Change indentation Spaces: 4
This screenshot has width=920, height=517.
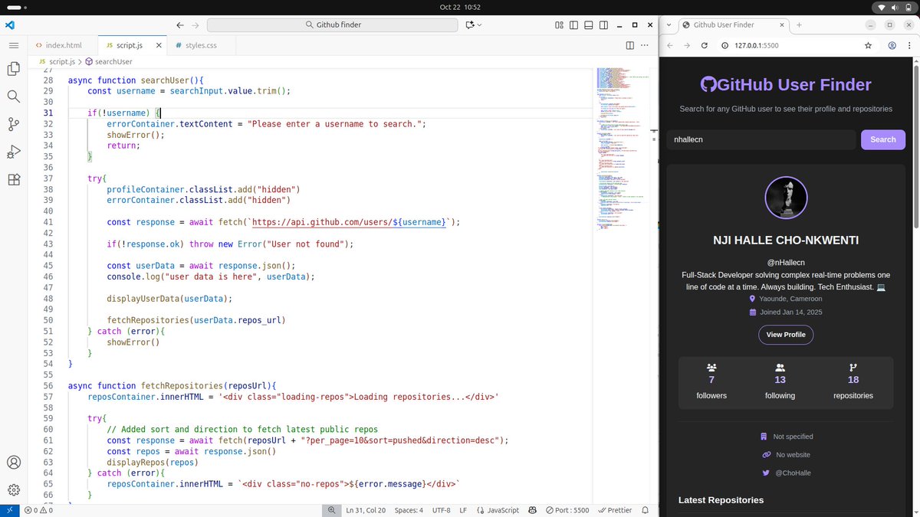point(409,510)
